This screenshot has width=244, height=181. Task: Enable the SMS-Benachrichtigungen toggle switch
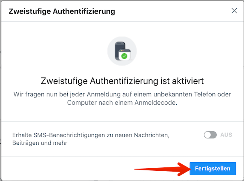click(210, 135)
